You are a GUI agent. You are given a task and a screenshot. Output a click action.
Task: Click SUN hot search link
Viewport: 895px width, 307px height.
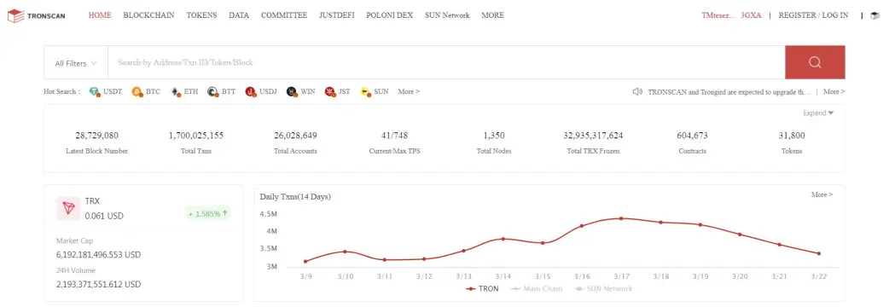click(381, 91)
